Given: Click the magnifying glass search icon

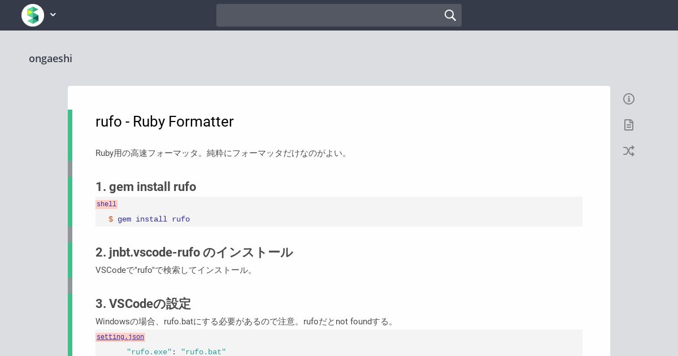Looking at the screenshot, I should [450, 15].
